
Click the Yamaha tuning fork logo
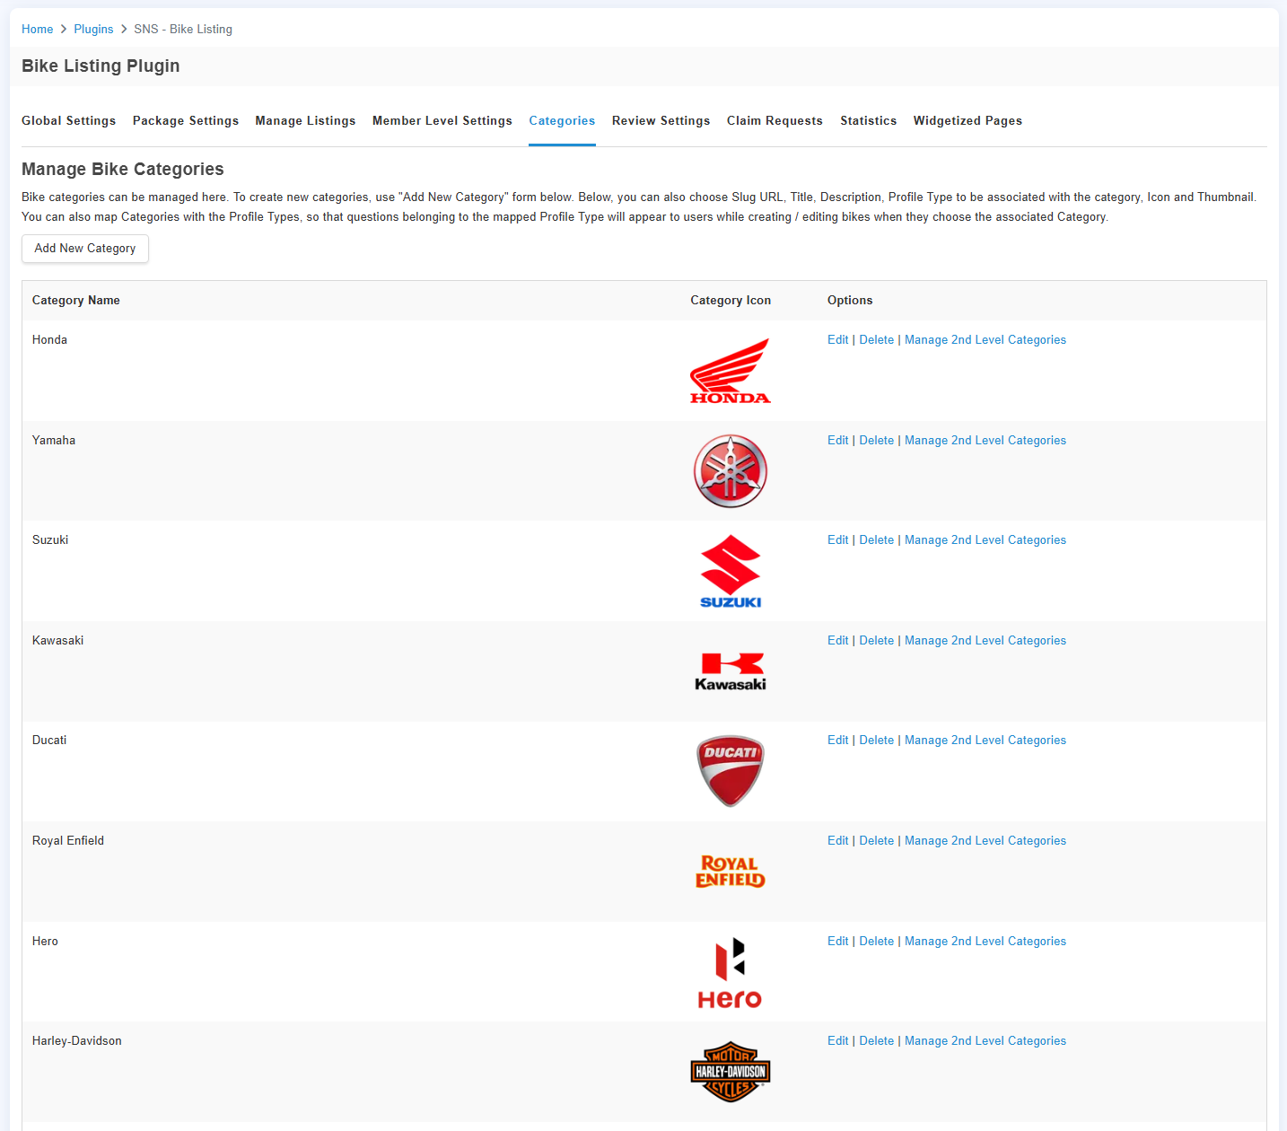pyautogui.click(x=730, y=471)
